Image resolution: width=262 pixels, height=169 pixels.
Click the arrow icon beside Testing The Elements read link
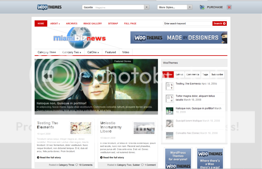click(x=38, y=157)
